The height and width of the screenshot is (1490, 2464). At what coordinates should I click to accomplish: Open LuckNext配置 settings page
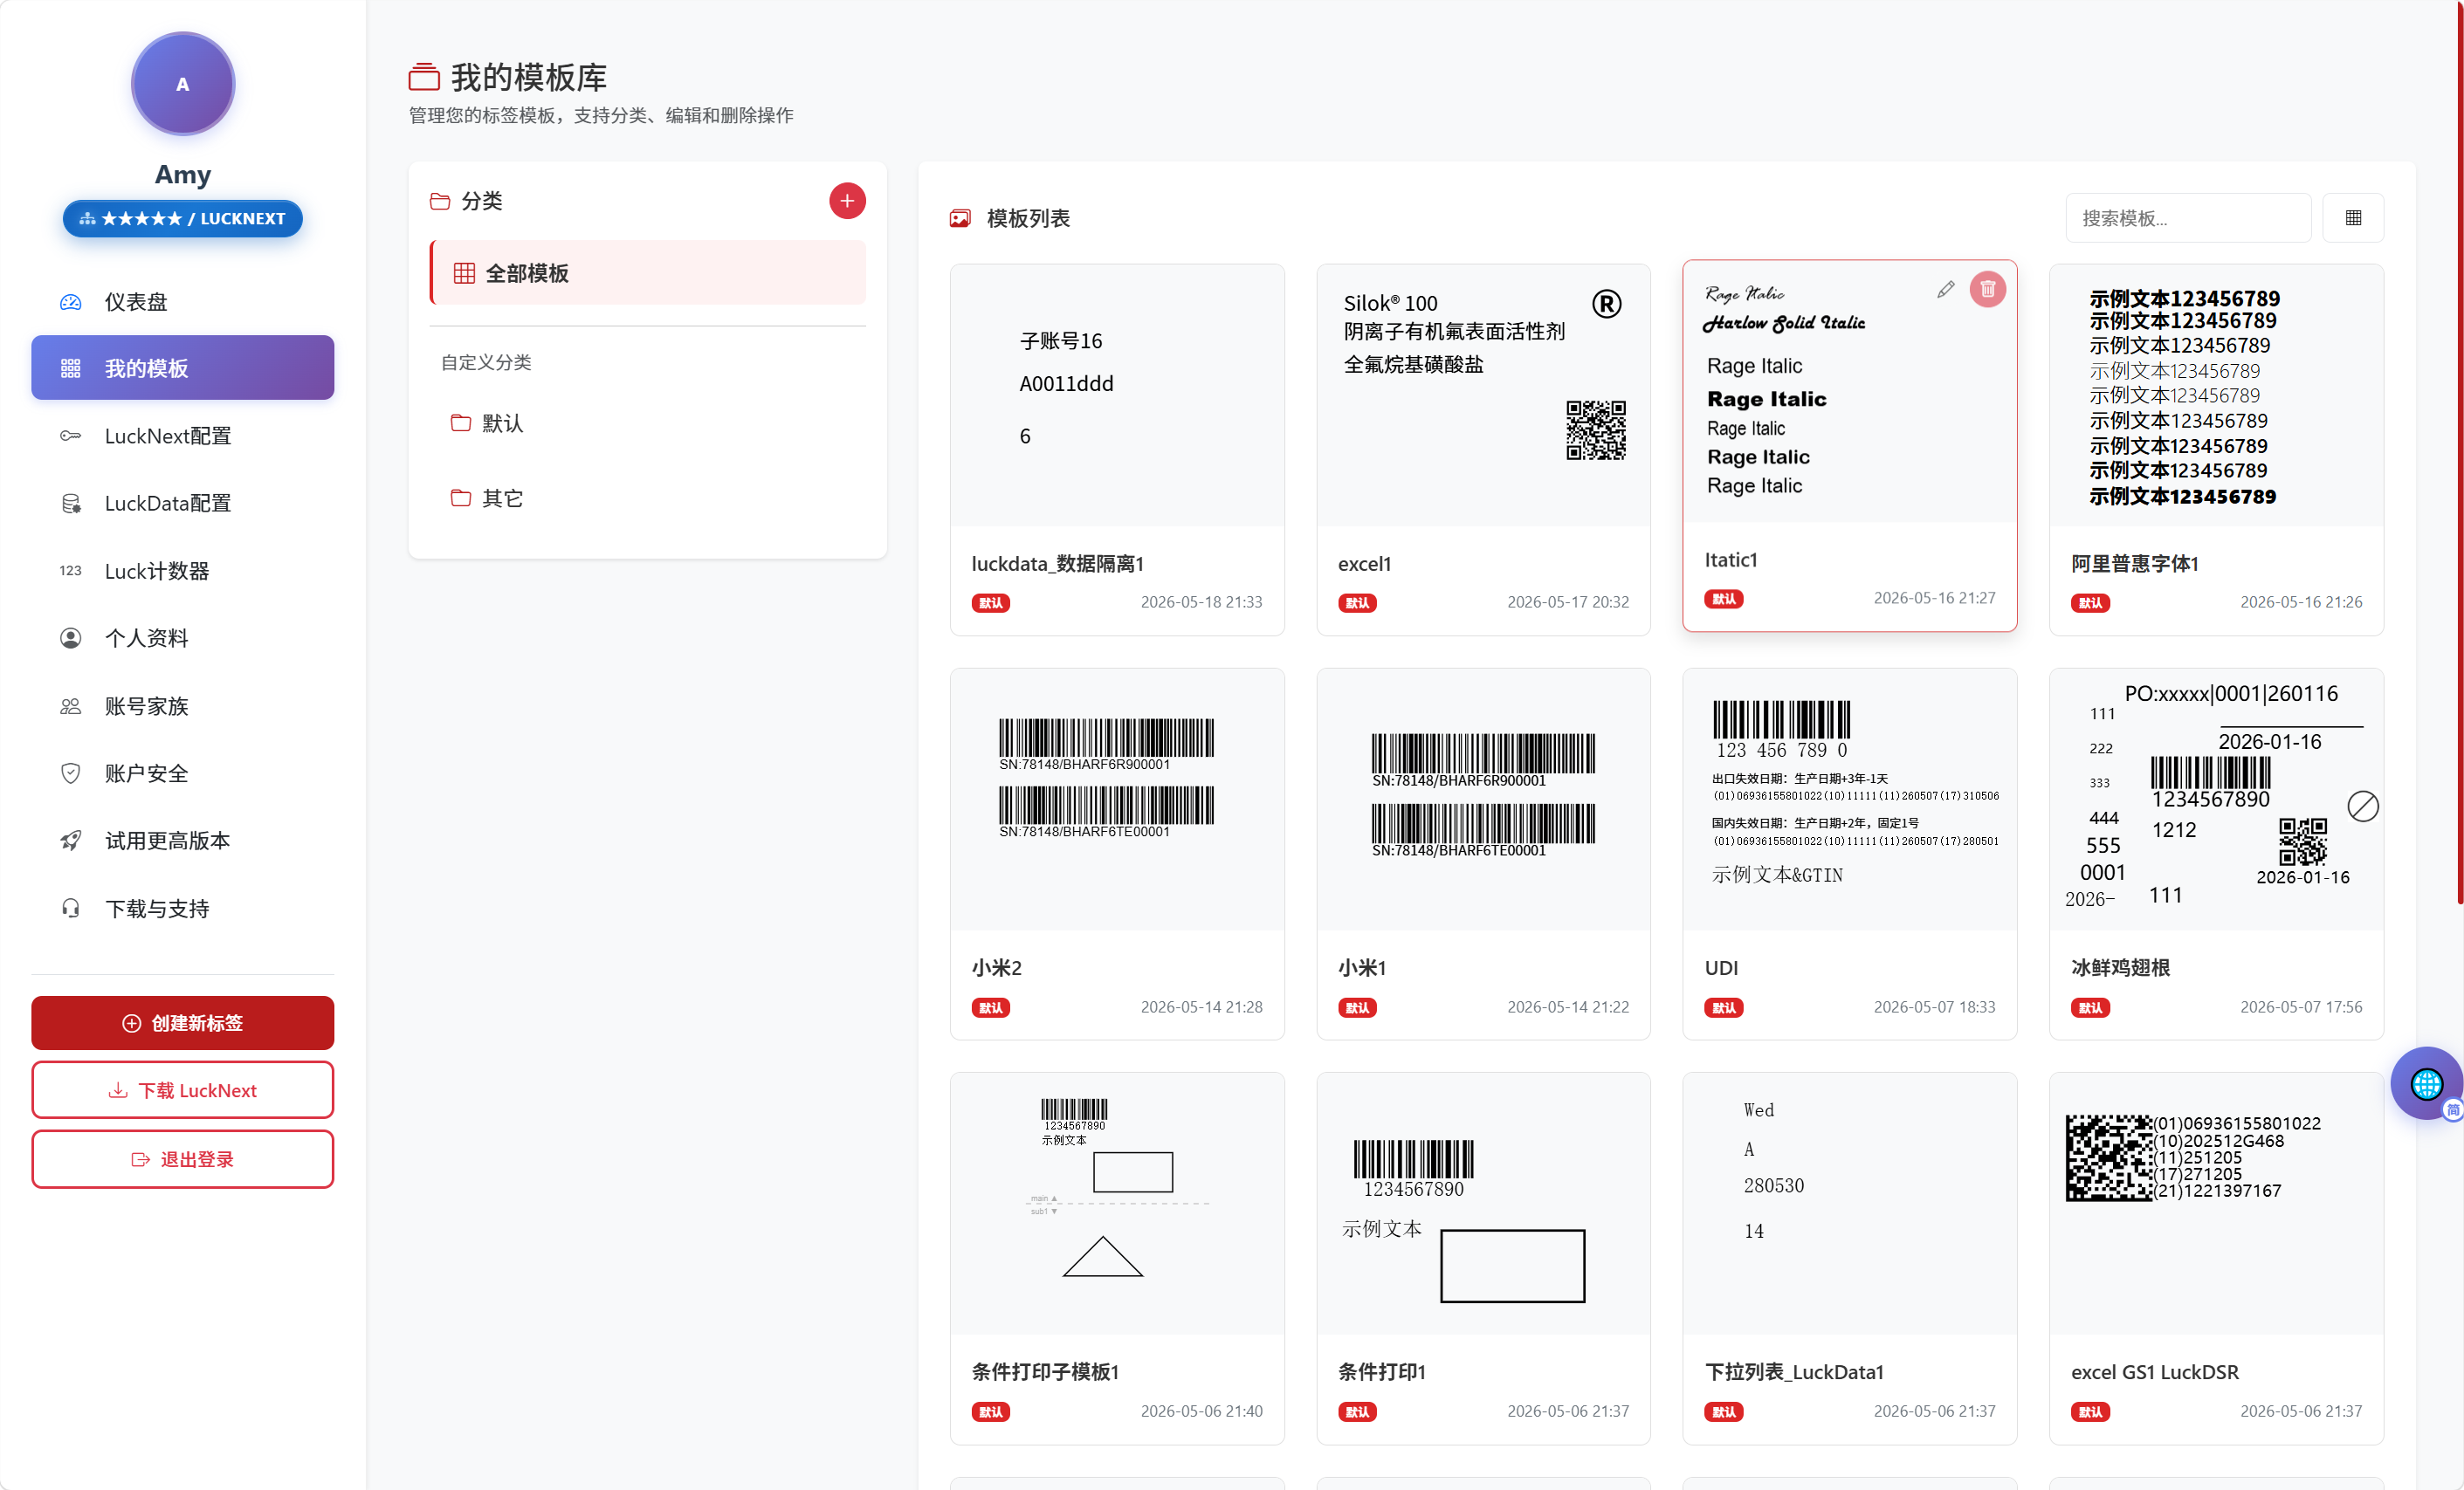click(182, 435)
